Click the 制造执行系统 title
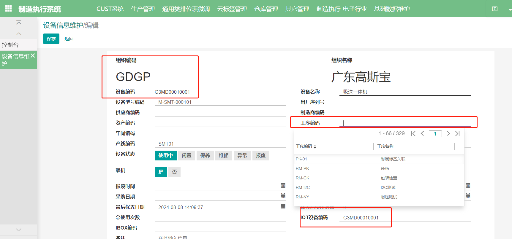This screenshot has width=512, height=239. coord(40,9)
